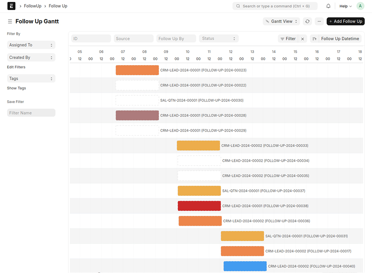Image resolution: width=372 pixels, height=273 pixels.
Task: Collapse sidebar using hamburger icon beside title
Action: (x=9, y=21)
